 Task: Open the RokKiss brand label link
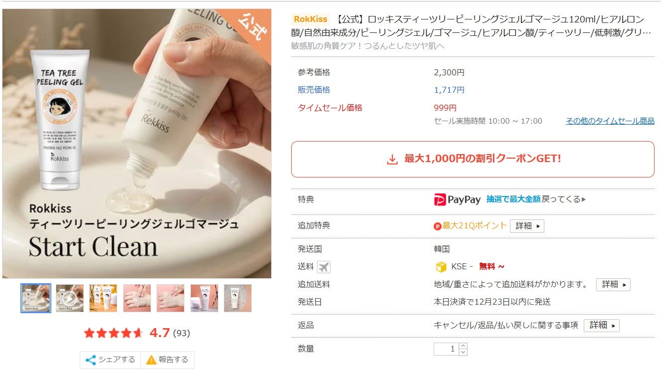(311, 19)
